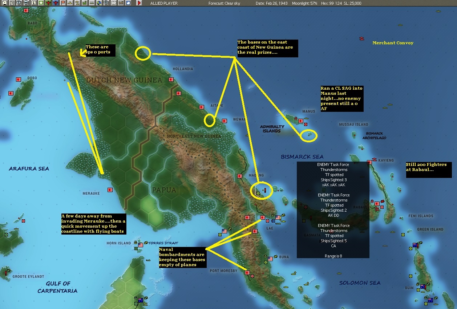Click the 'AK DD' line in popup
The height and width of the screenshot is (309, 457).
click(x=333, y=215)
